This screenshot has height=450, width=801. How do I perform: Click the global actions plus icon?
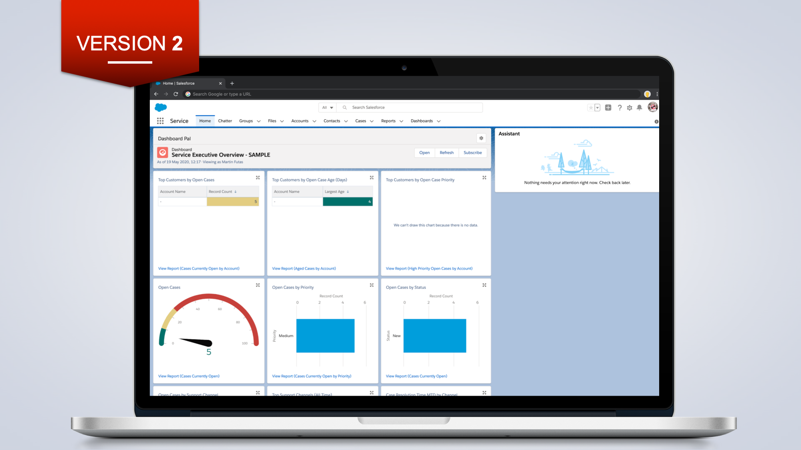tap(608, 108)
